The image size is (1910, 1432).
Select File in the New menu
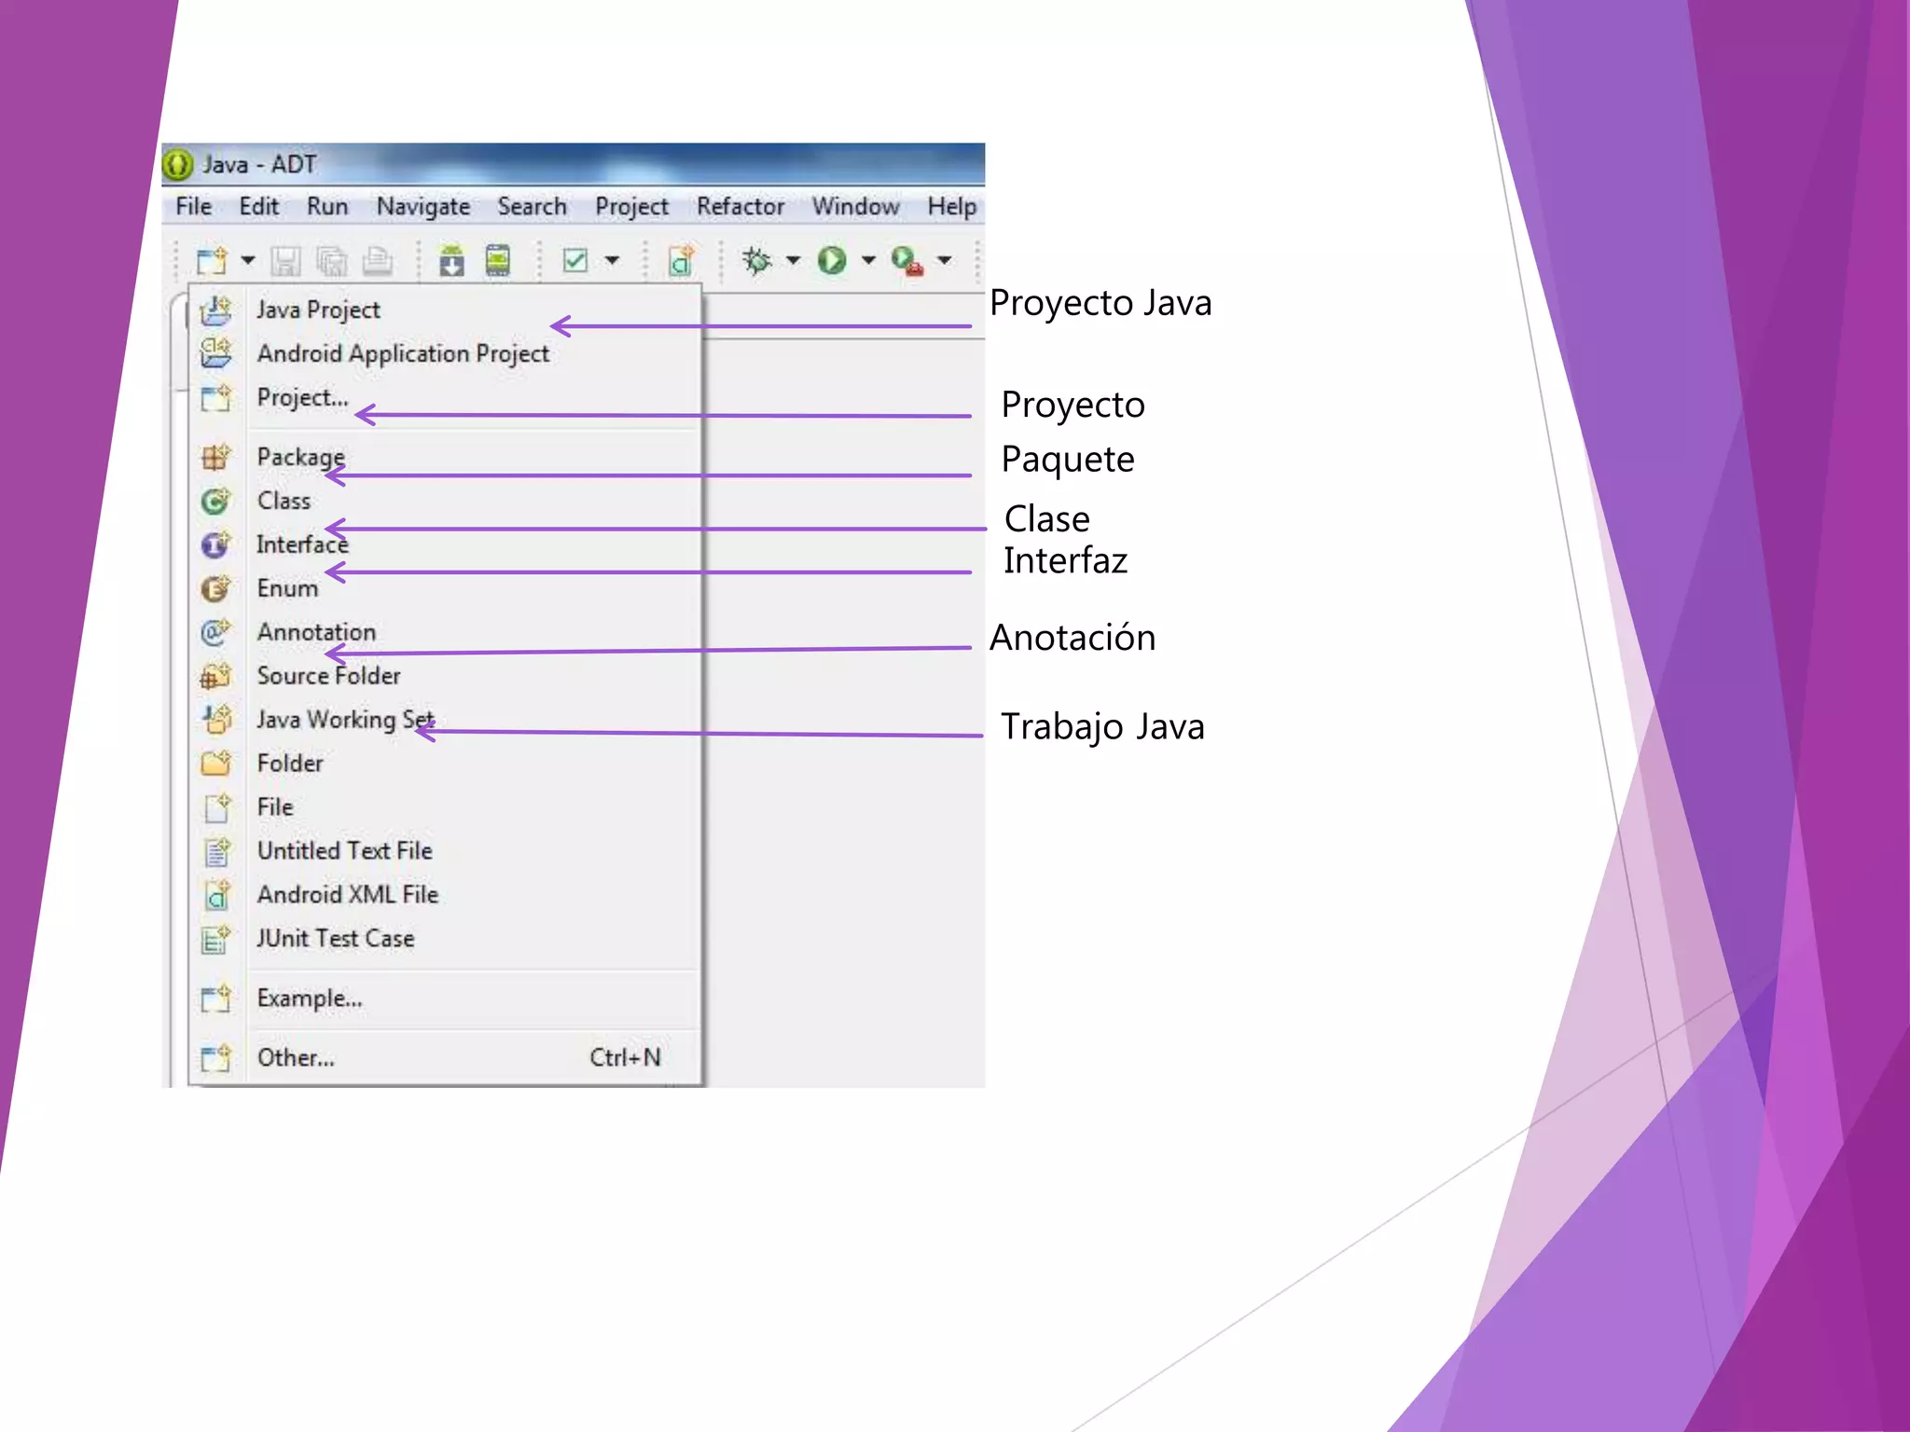coord(445,807)
